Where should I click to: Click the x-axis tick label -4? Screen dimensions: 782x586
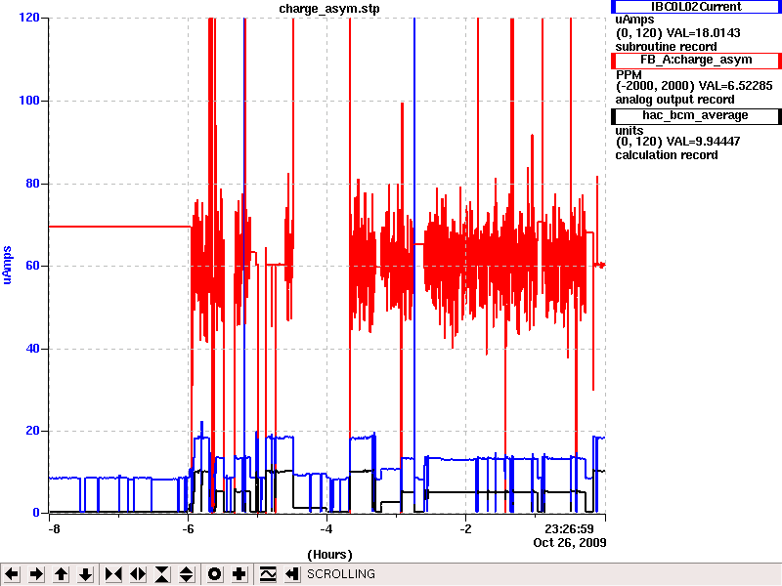[x=326, y=528]
